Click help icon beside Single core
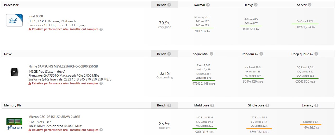 [x=267, y=105]
